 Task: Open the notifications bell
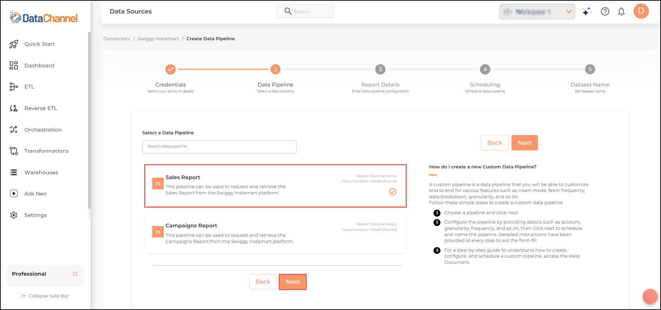pos(621,11)
